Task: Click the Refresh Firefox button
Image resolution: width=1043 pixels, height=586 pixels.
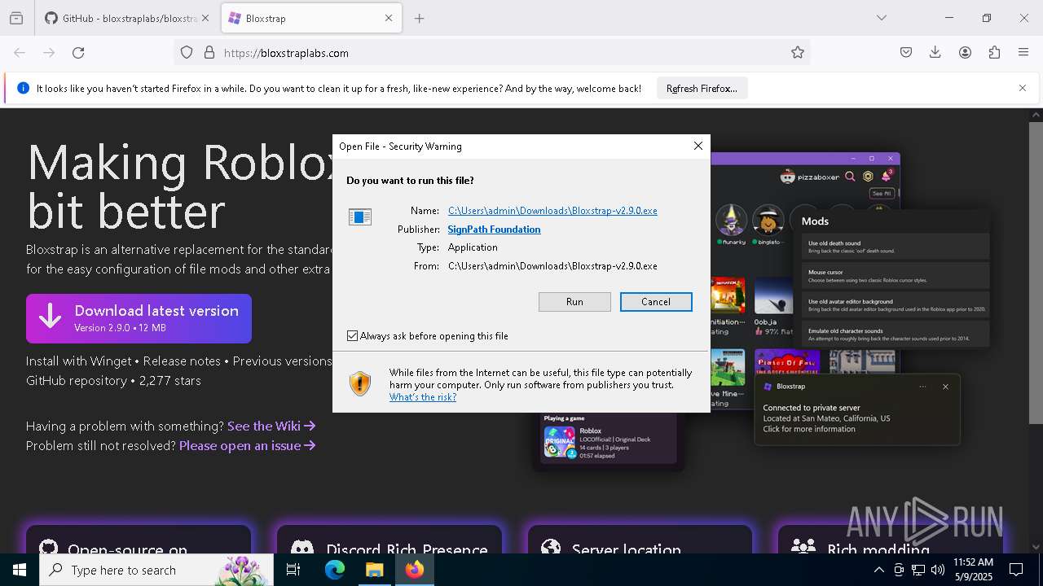Action: 702,88
